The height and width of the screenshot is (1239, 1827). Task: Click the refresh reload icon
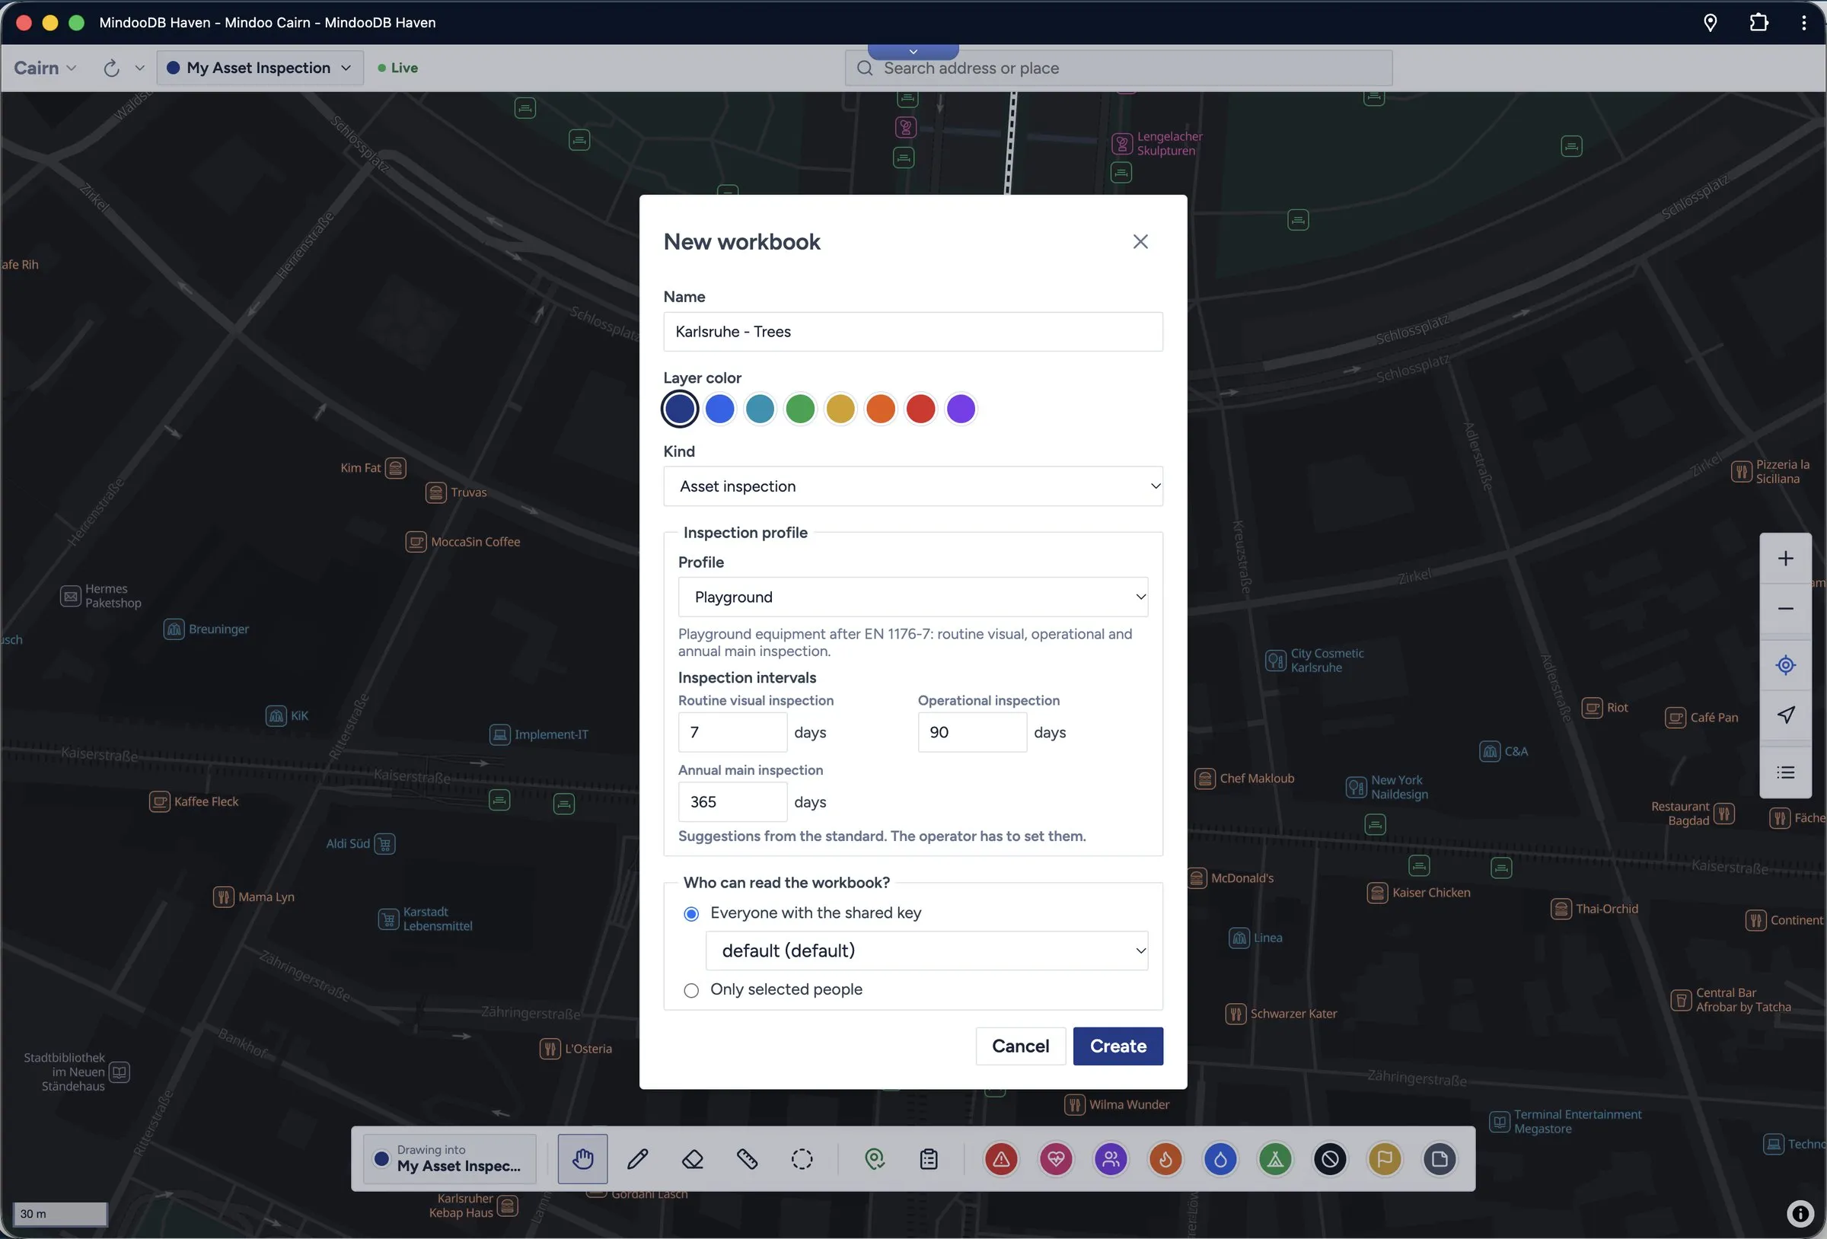pyautogui.click(x=111, y=68)
